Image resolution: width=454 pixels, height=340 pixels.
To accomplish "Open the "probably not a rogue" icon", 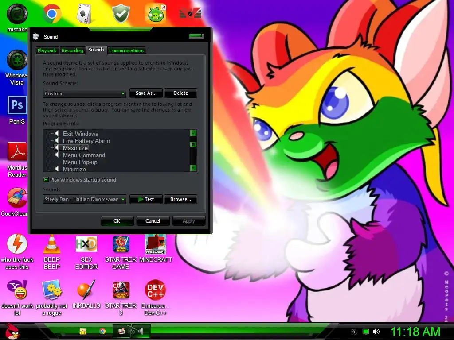I will pos(52,298).
